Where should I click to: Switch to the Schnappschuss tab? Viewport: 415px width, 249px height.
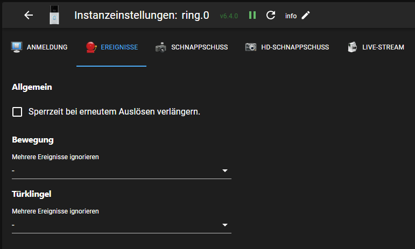[x=192, y=47]
